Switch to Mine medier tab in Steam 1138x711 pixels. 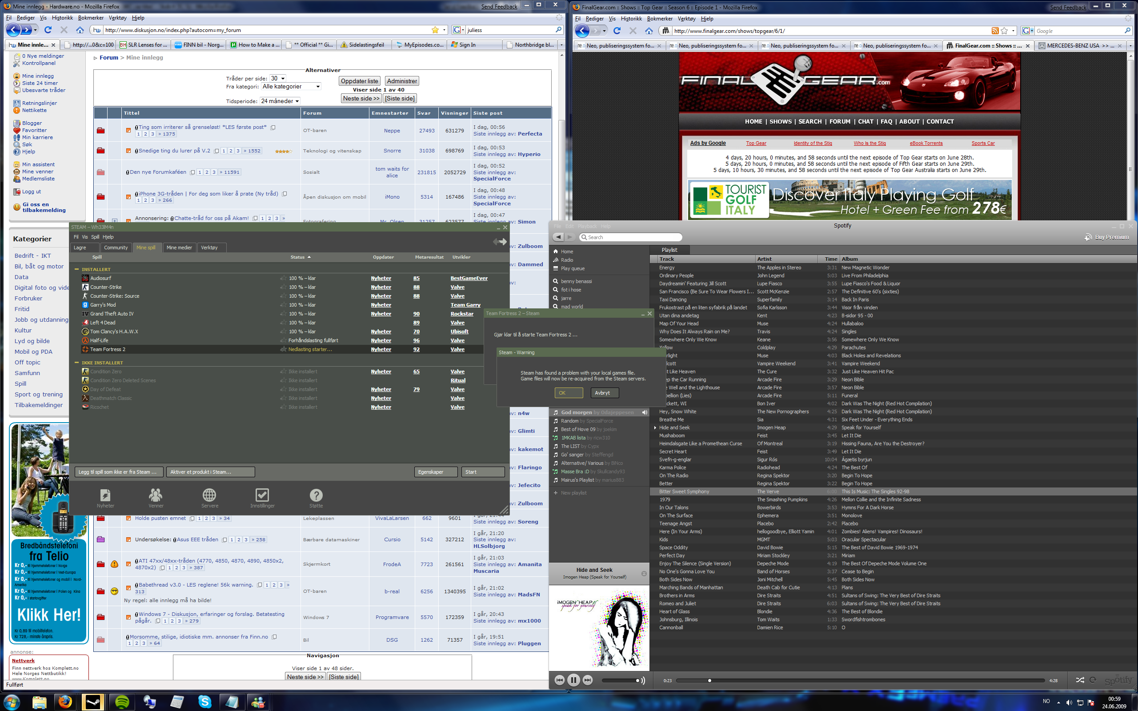pyautogui.click(x=179, y=248)
